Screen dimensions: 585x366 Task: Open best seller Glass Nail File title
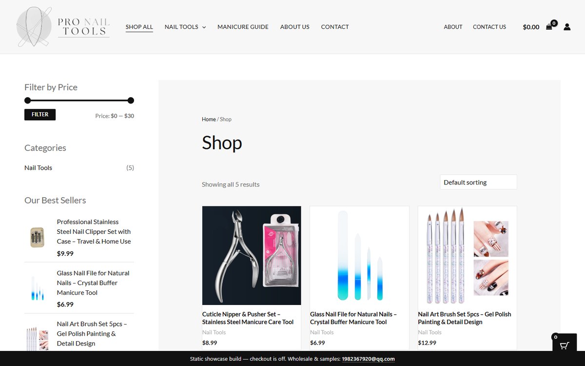93,283
